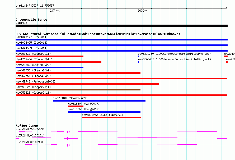
Task: Click the dgv1709n54 (Cooper2011) label
Action: point(34,59)
